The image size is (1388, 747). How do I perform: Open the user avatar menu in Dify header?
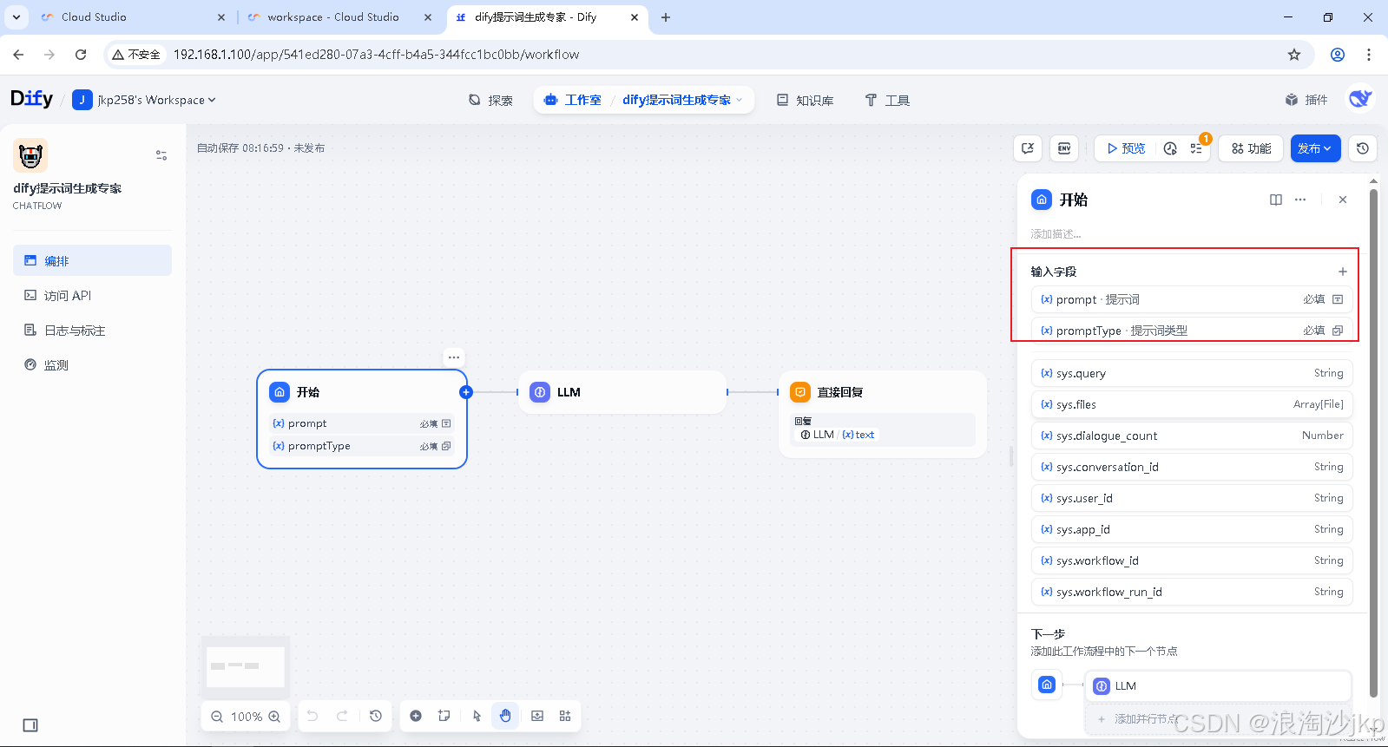click(x=1360, y=99)
